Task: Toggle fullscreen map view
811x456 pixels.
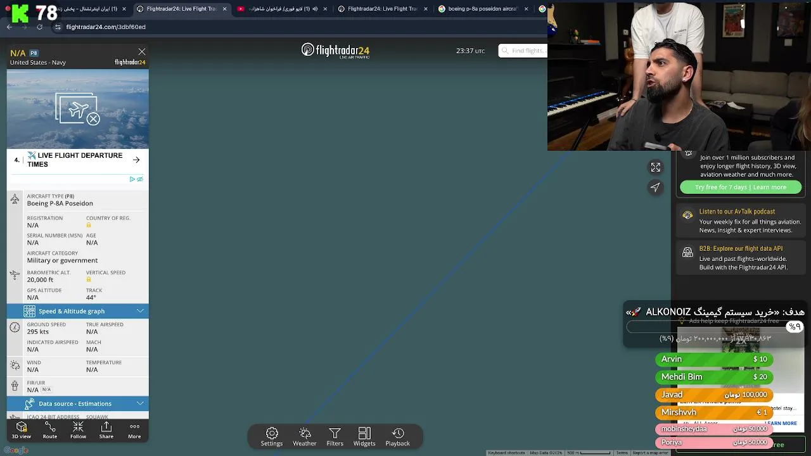Action: tap(656, 167)
